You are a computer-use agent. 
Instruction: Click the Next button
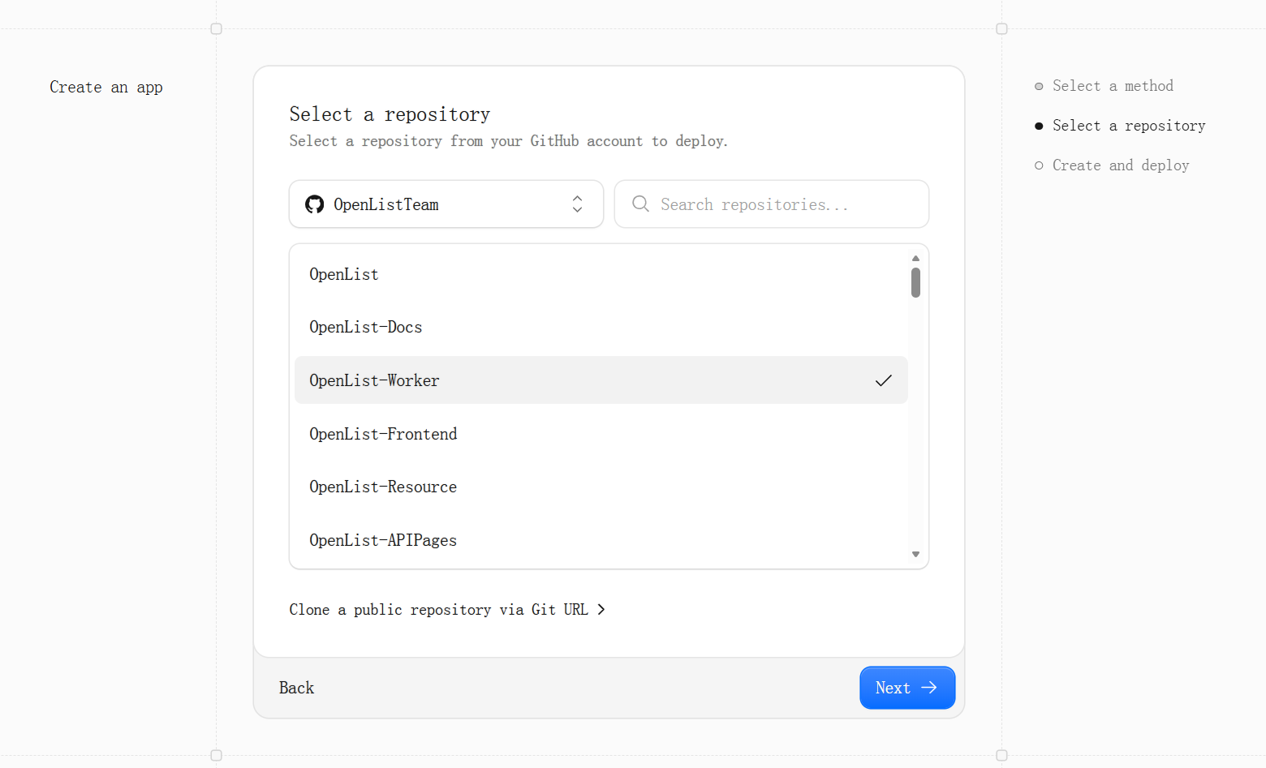click(x=907, y=688)
